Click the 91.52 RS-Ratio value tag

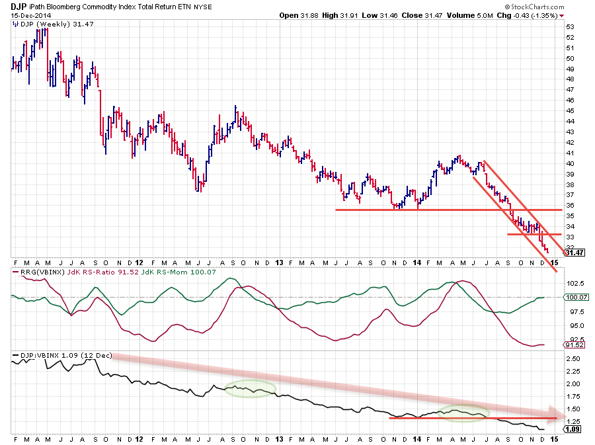[575, 345]
